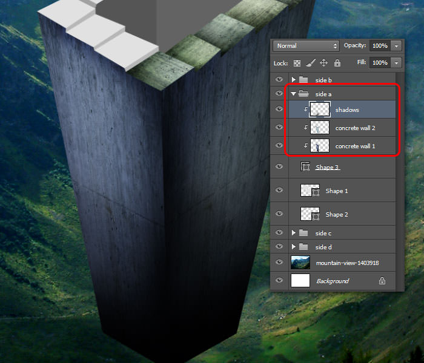Hide the mountain-view-1403918 layer
Viewport: 424px width, 363px height.
(279, 262)
